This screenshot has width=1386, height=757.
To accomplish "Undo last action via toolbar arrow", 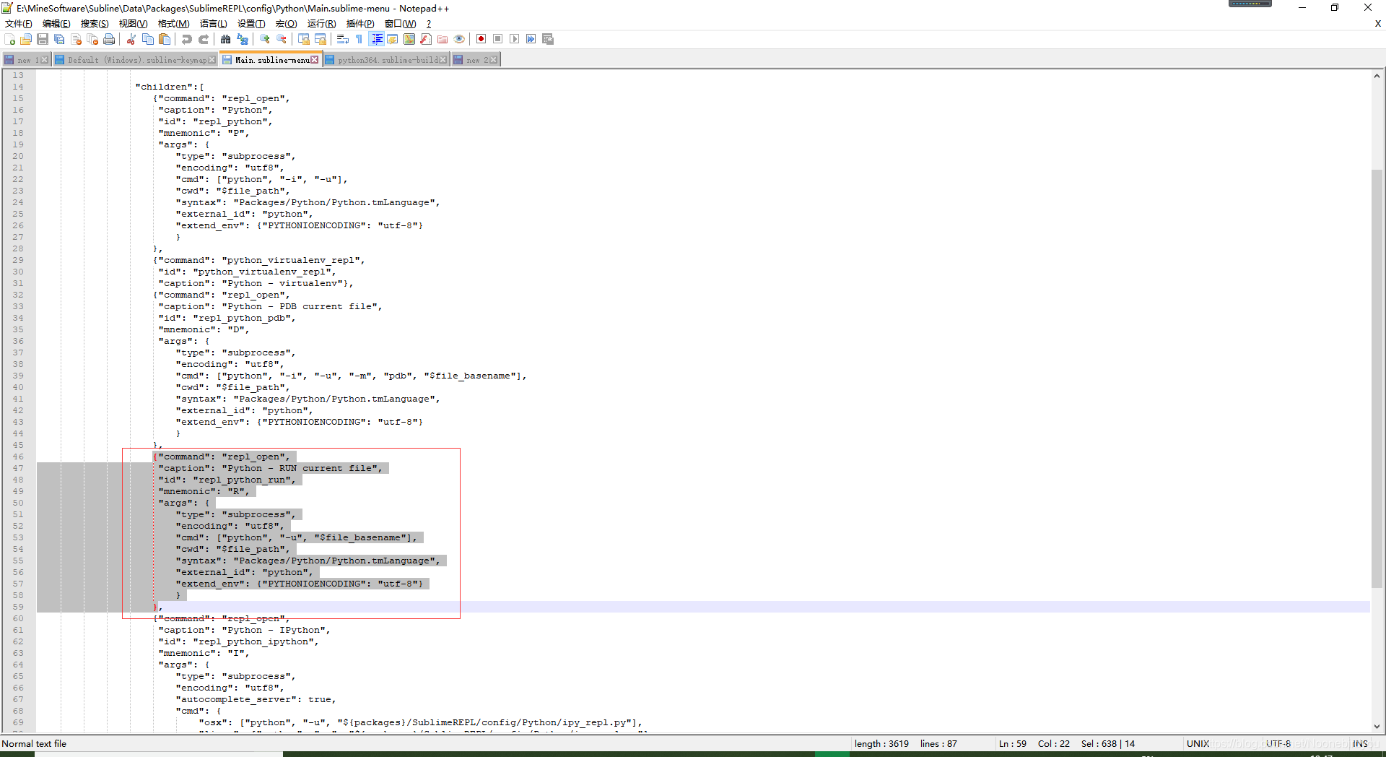I will click(187, 39).
